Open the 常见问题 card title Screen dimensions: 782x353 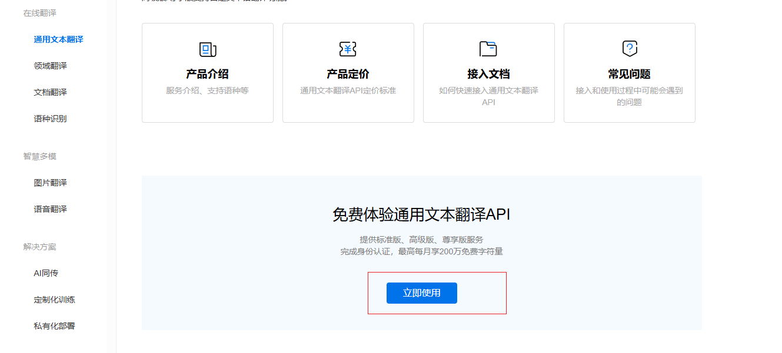629,75
